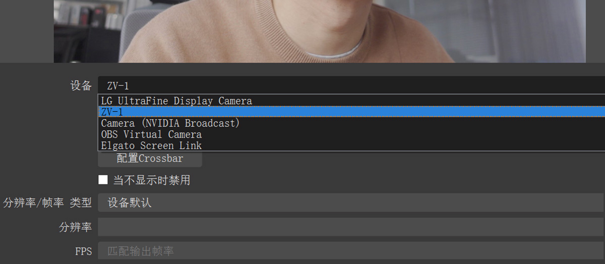This screenshot has width=605, height=264.
Task: Open the 设备默认 type dropdown
Action: click(x=351, y=203)
